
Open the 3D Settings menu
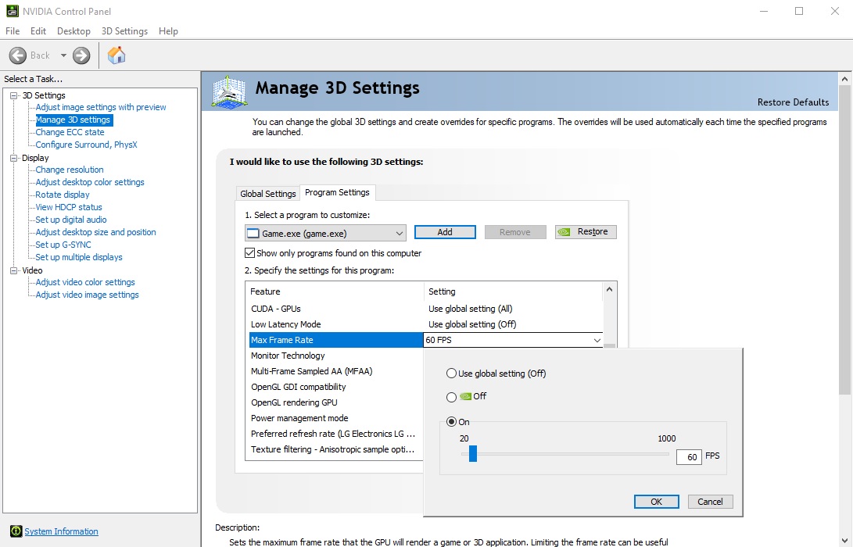[124, 31]
